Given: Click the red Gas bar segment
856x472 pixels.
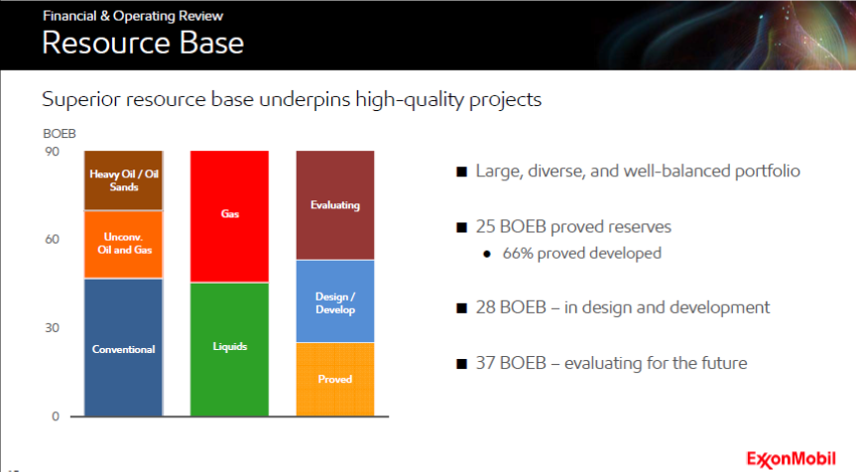Looking at the screenshot, I should tap(230, 215).
